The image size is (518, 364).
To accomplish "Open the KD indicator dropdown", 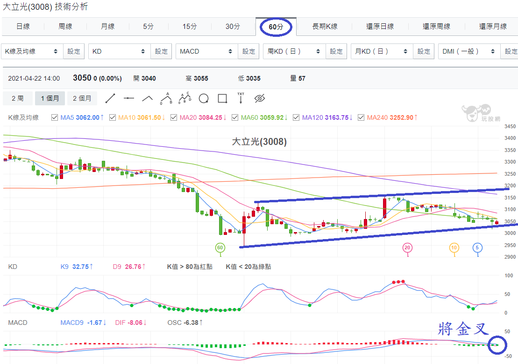I will coord(120,51).
